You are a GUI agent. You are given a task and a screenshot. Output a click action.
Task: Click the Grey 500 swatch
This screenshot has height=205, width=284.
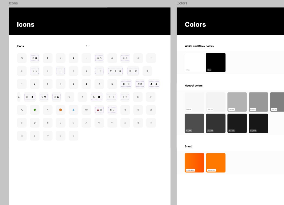tap(277, 102)
